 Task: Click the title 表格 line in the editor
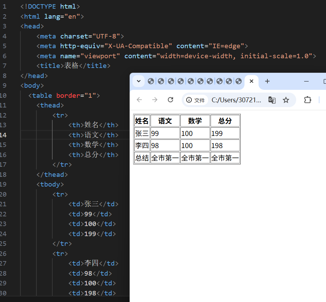point(74,66)
